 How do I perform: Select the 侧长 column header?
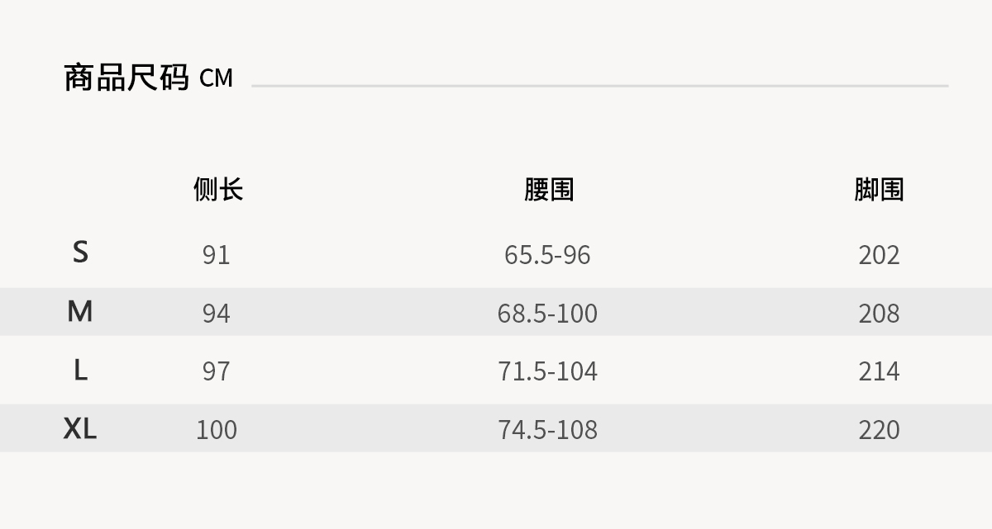[x=218, y=189]
